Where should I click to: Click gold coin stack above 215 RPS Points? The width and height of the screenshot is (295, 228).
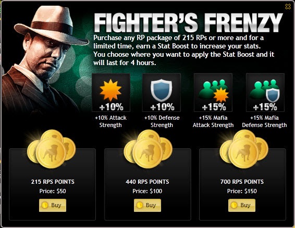point(52,149)
